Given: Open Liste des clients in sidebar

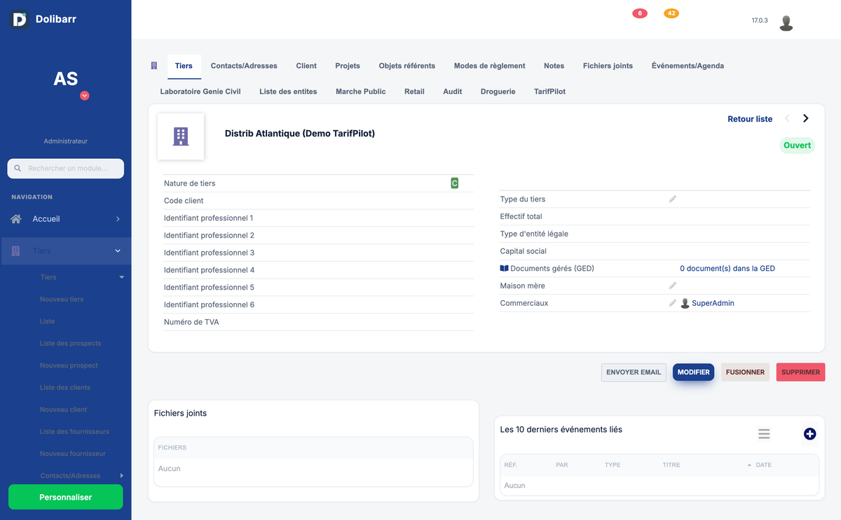Looking at the screenshot, I should 65,388.
